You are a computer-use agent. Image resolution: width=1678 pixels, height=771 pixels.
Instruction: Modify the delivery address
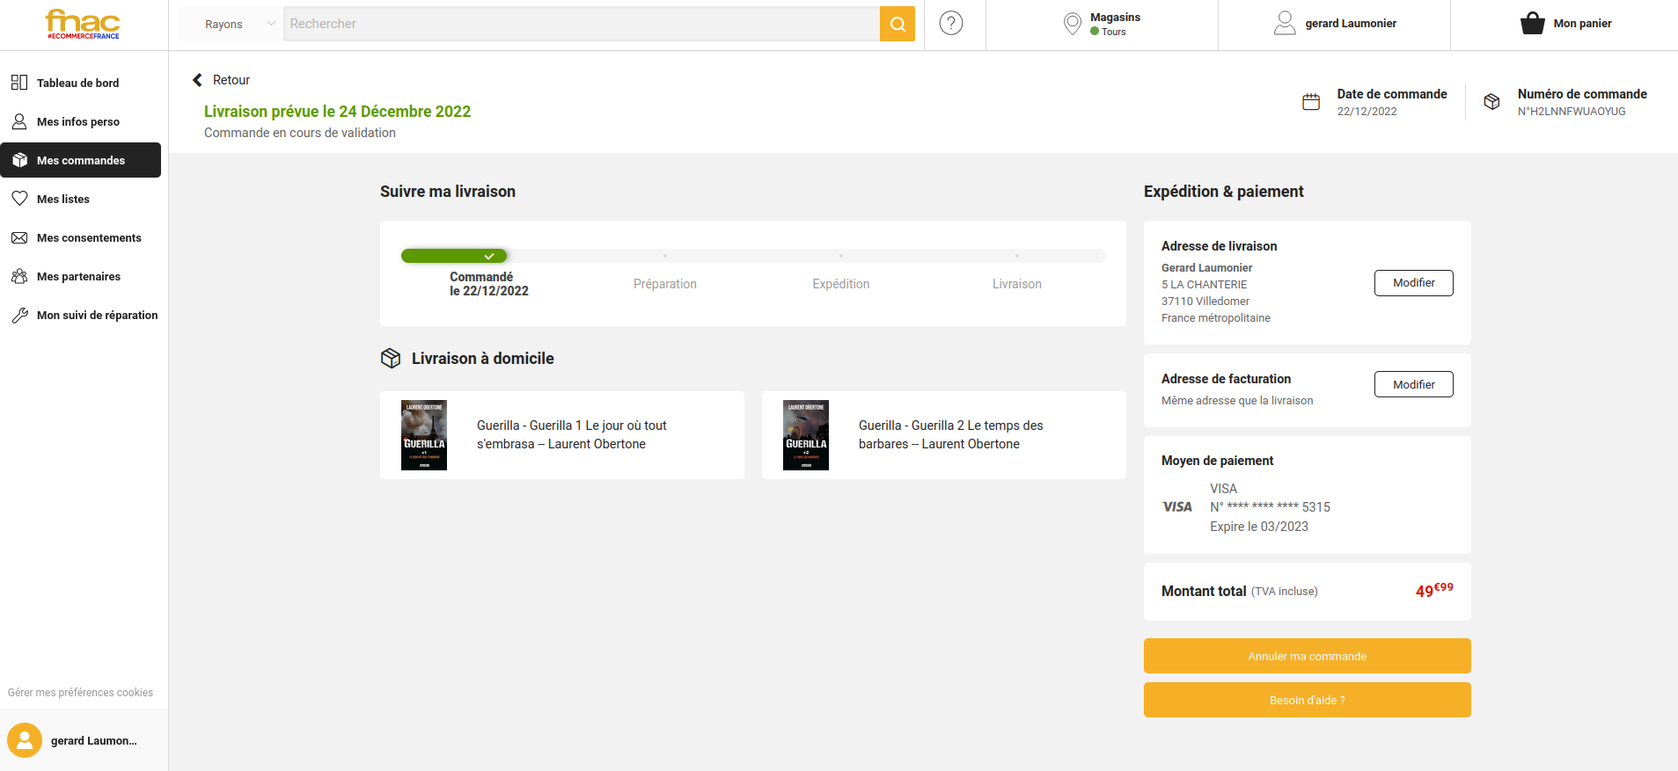1413,283
